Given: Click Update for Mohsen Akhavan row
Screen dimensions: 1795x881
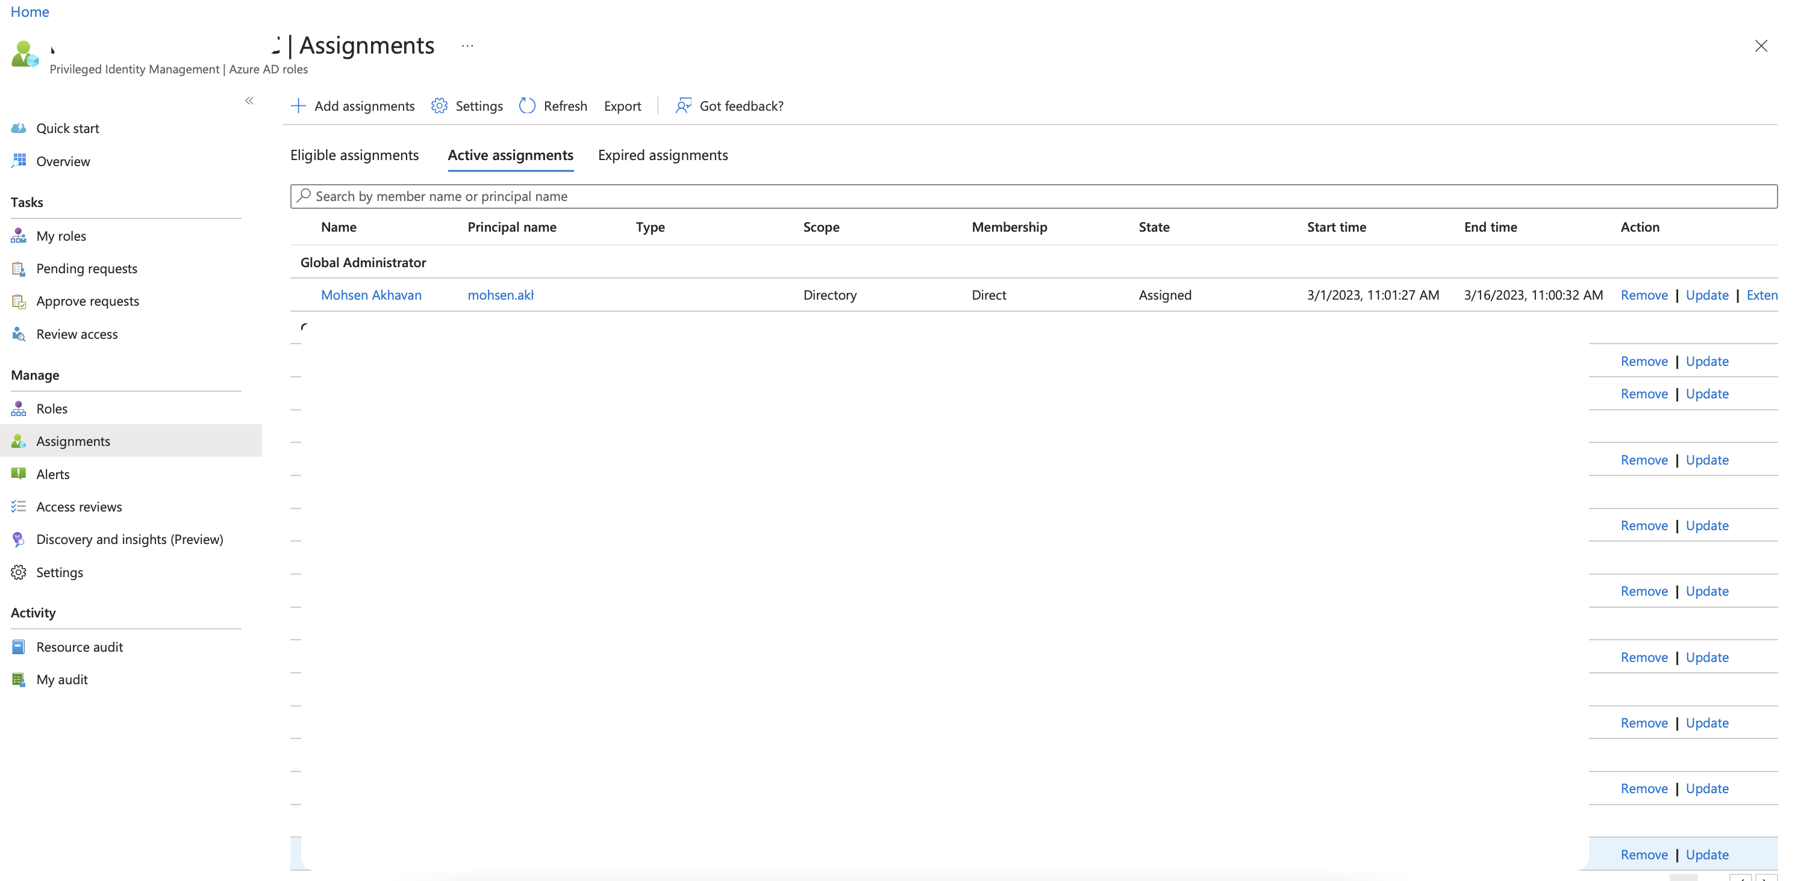Looking at the screenshot, I should pyautogui.click(x=1706, y=295).
